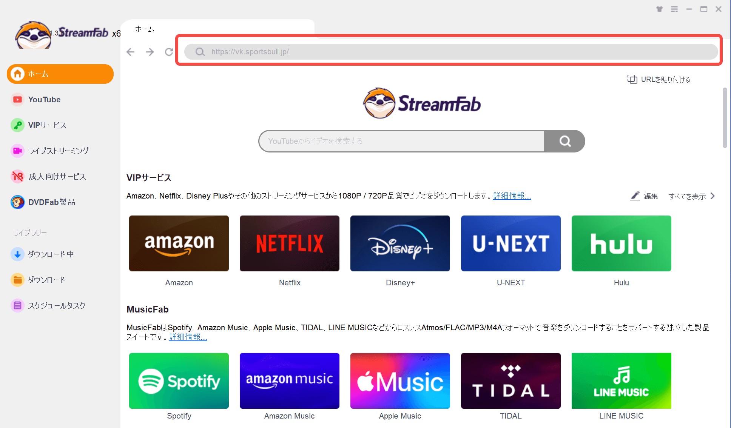Viewport: 731px width, 428px height.
Task: Click 詳細情報 link under VIPサービス
Action: [512, 196]
